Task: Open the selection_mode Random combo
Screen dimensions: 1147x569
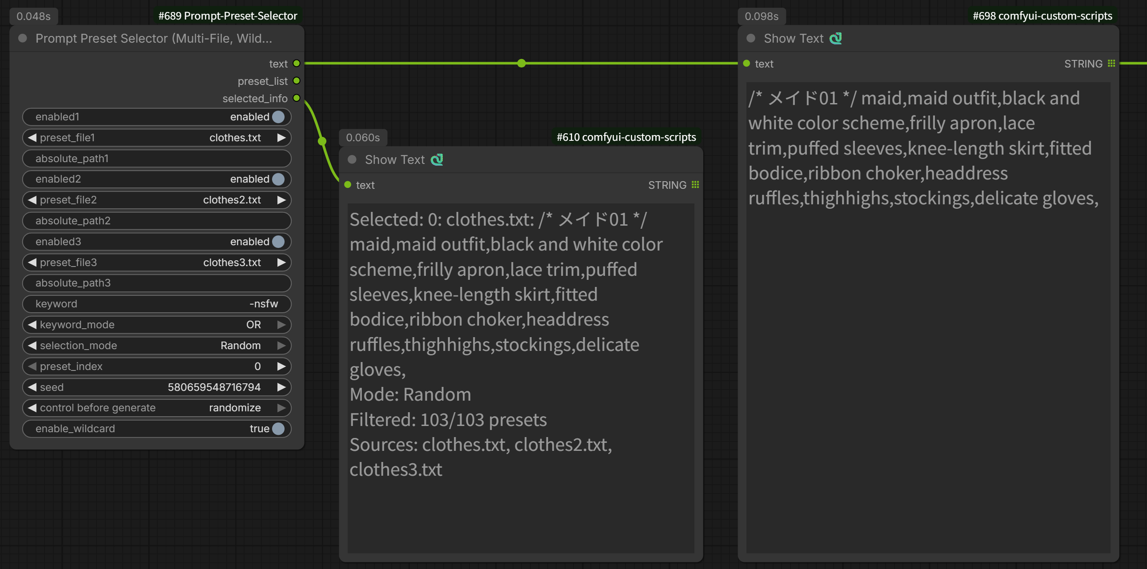Action: 157,346
